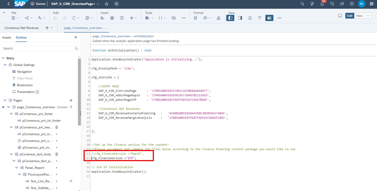Click the SAP logo
Image resolution: width=377 pixels, height=191 pixels.
(x=21, y=4)
